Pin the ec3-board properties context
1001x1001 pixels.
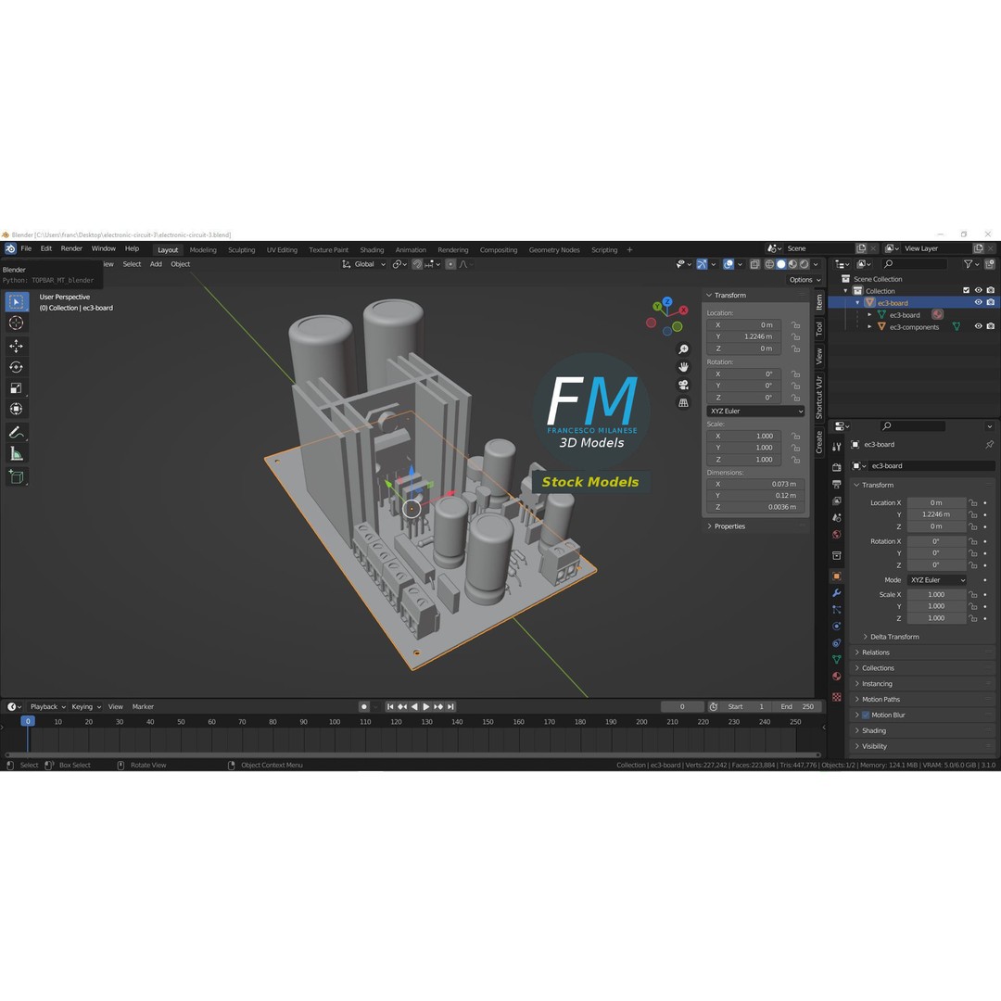pyautogui.click(x=989, y=444)
